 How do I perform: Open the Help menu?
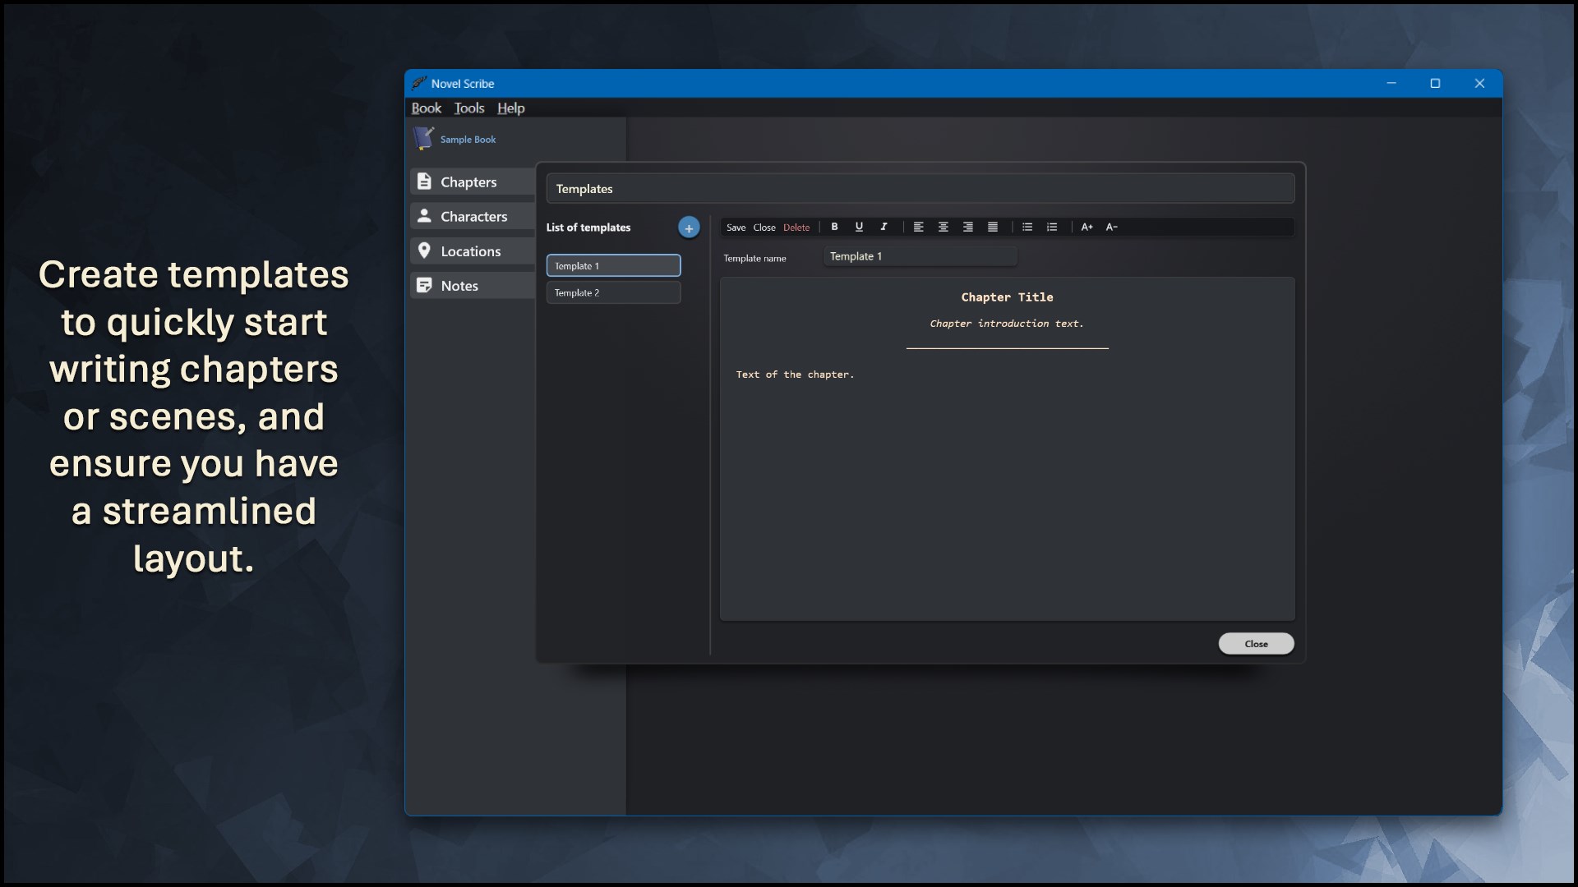click(510, 108)
